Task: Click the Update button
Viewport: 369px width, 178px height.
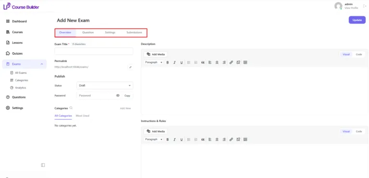Action: pyautogui.click(x=357, y=20)
